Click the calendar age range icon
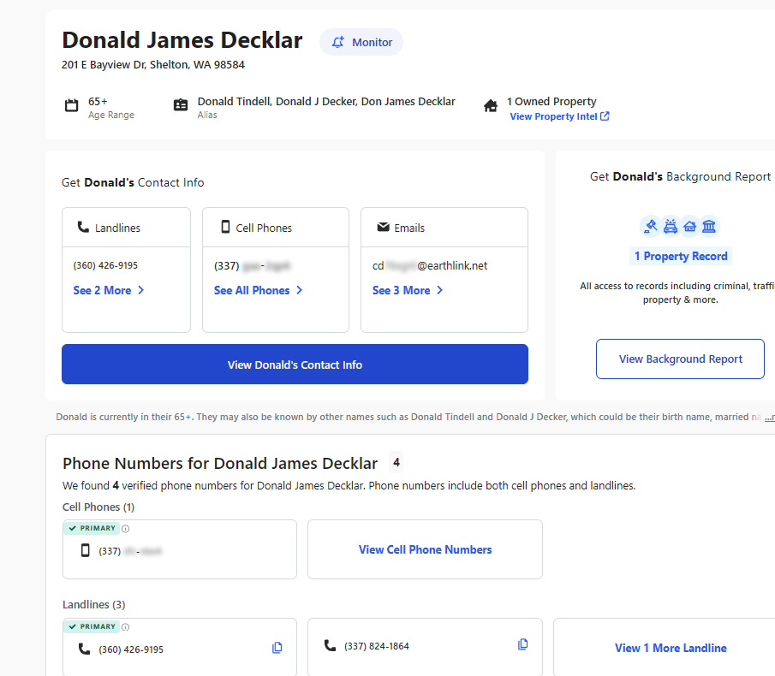This screenshot has width=775, height=676. [x=72, y=105]
